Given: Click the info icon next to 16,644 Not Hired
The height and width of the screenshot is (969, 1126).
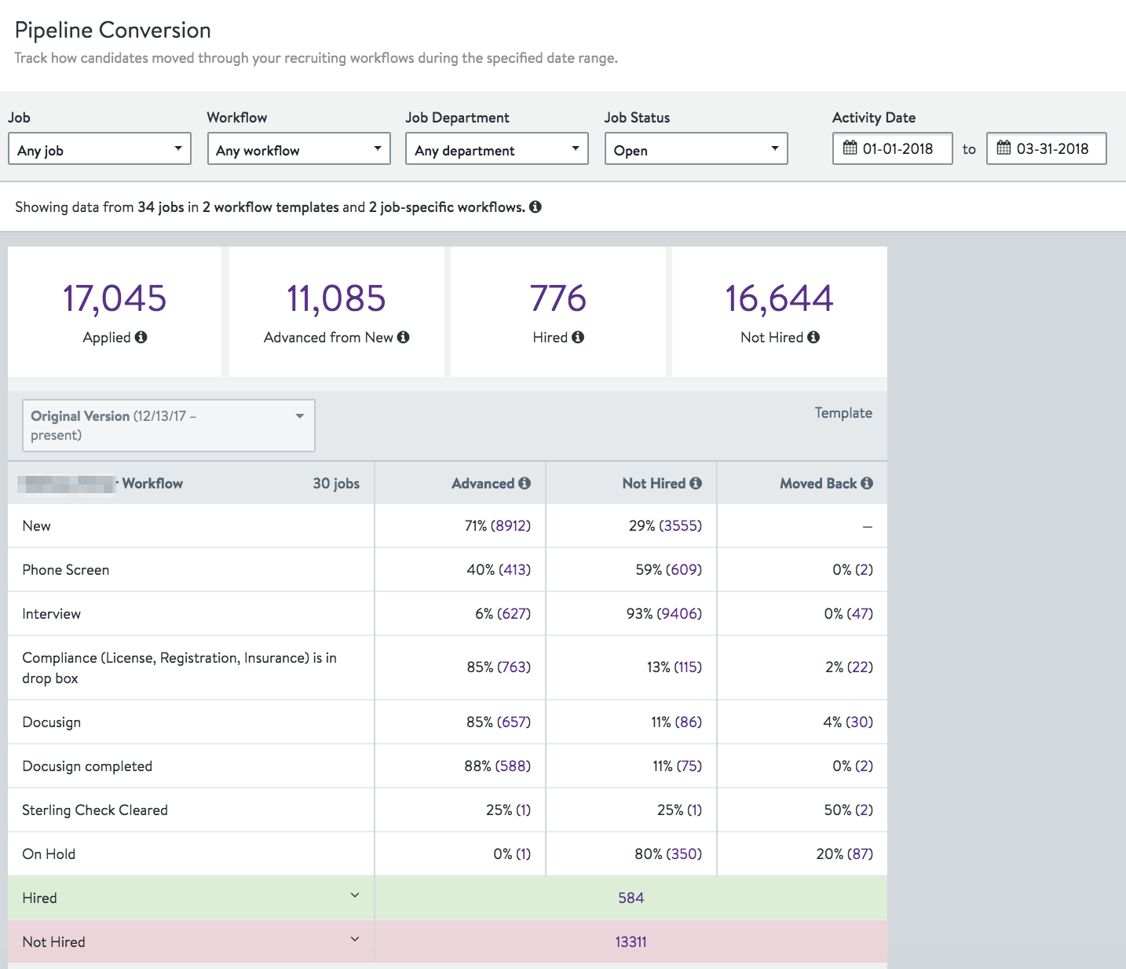Looking at the screenshot, I should 813,337.
